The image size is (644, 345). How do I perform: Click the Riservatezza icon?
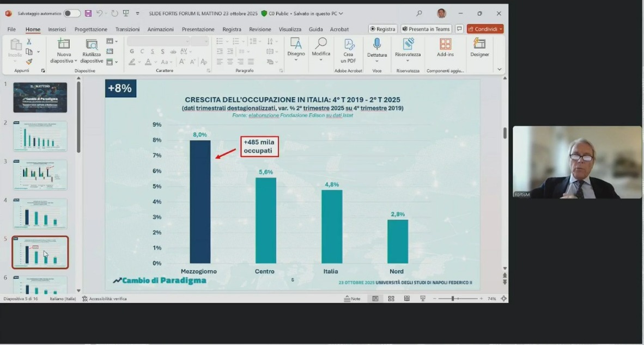[x=408, y=46]
